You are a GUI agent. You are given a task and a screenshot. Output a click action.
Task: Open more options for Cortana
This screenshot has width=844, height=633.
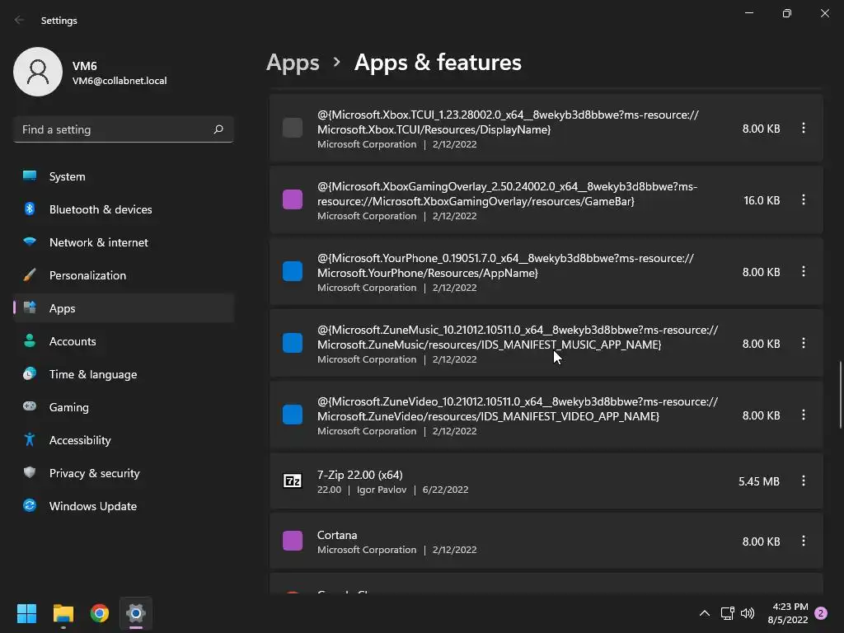[x=804, y=542]
